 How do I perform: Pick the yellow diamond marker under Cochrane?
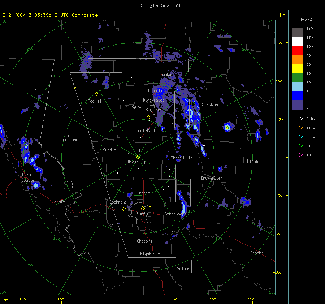coord(123,209)
